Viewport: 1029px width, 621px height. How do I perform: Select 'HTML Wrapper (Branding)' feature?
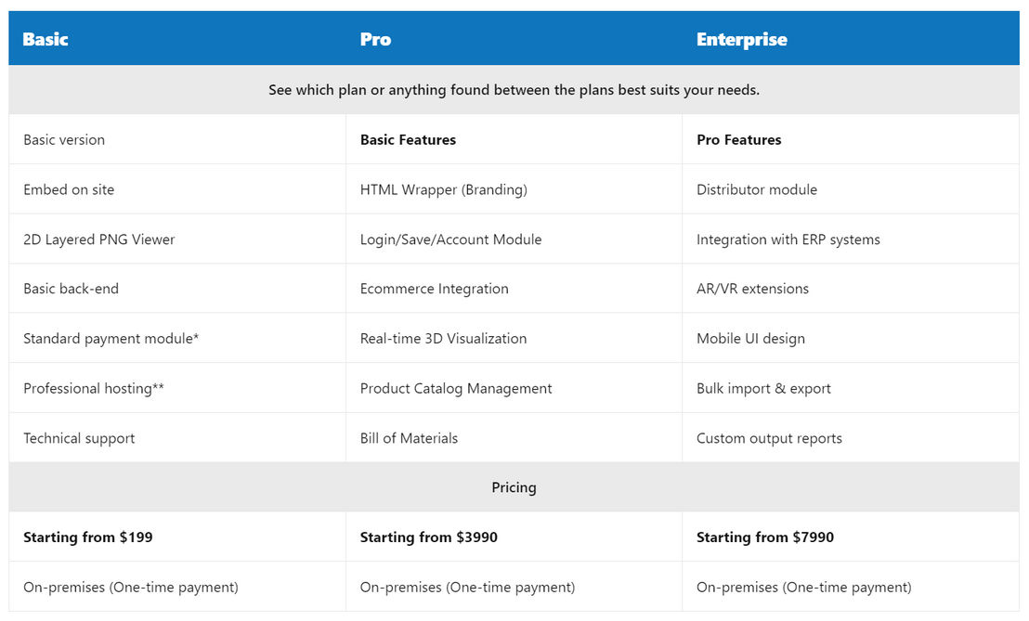click(444, 189)
